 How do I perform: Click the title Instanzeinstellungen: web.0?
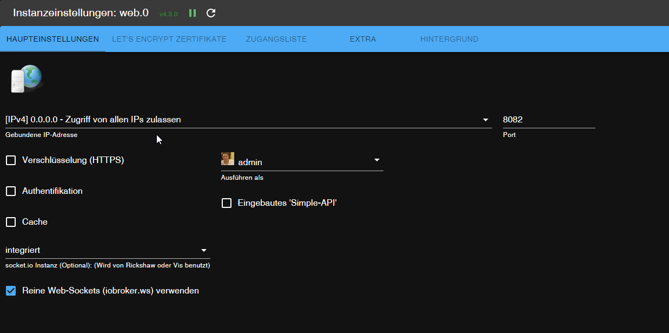81,12
